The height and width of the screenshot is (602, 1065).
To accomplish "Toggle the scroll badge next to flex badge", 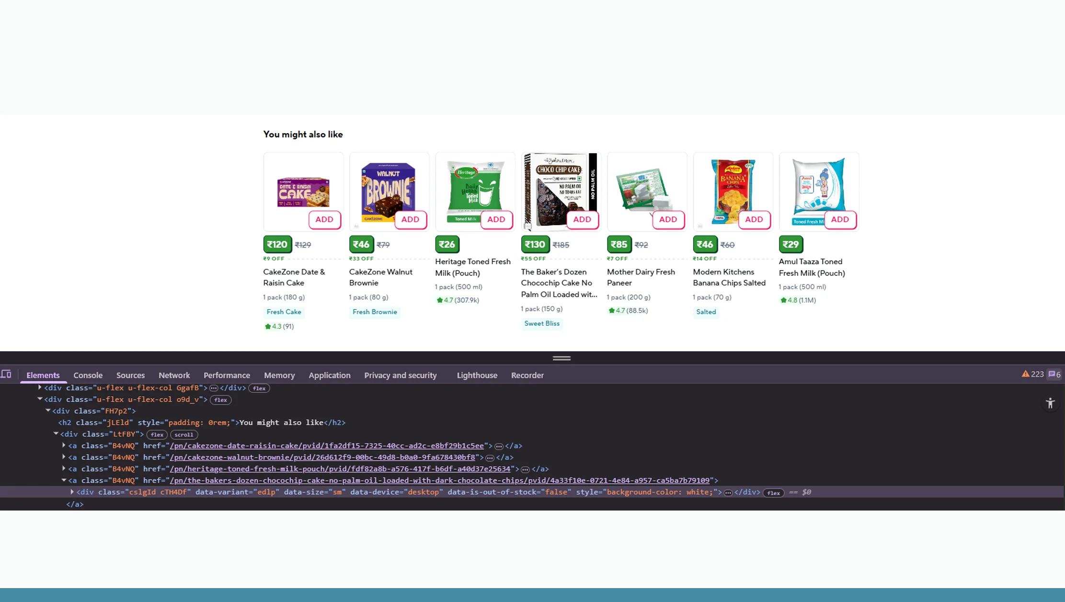I will pyautogui.click(x=184, y=434).
